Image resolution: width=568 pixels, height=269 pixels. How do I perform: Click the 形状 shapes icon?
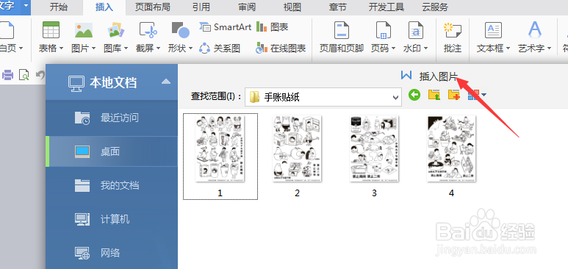point(181,30)
